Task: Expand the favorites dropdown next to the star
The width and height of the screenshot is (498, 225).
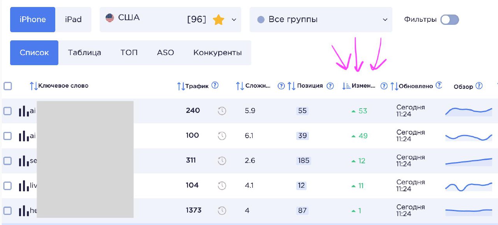Action: 232,19
